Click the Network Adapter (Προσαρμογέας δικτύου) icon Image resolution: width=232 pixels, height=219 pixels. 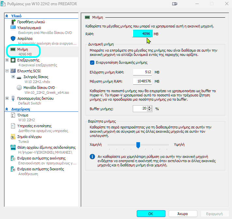pyautogui.click(x=13, y=98)
